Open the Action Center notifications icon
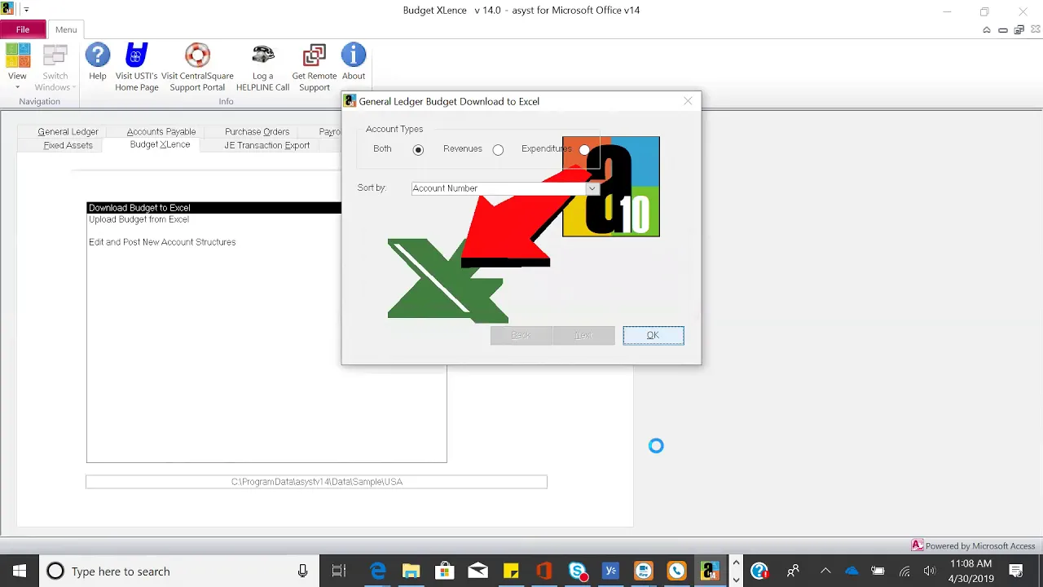1043x587 pixels. 1017,571
